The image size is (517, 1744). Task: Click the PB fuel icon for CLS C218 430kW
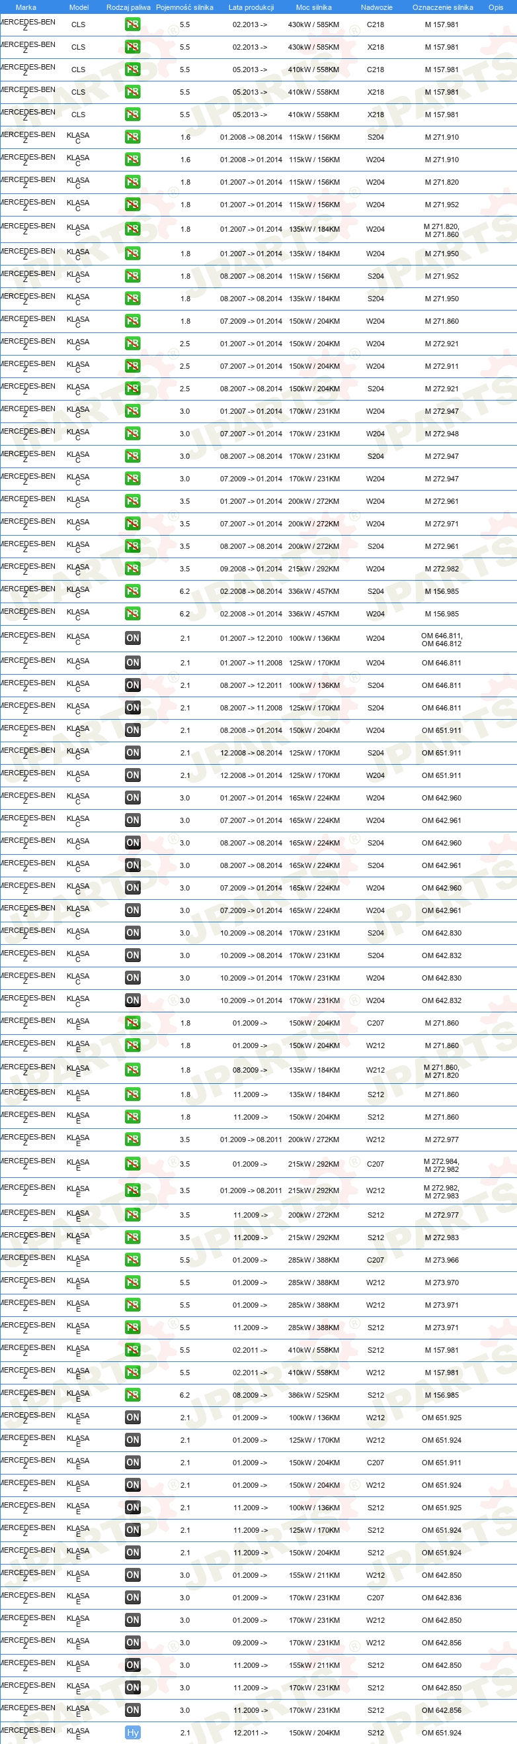pos(132,24)
